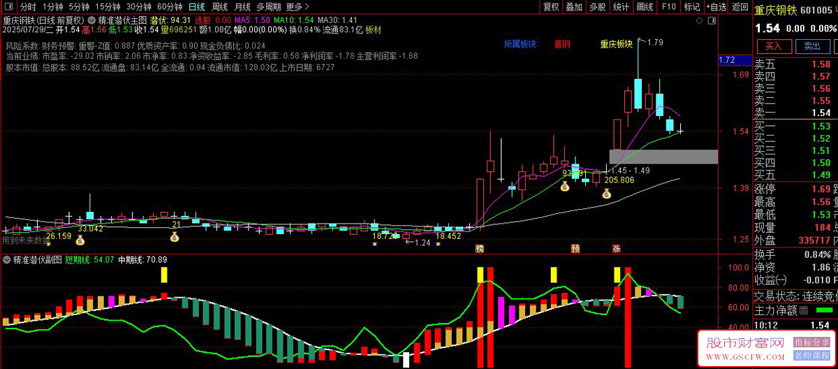Add stock via +自选 button

[x=716, y=6]
